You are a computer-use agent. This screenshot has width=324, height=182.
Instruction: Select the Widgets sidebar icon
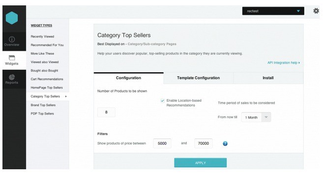[12, 58]
